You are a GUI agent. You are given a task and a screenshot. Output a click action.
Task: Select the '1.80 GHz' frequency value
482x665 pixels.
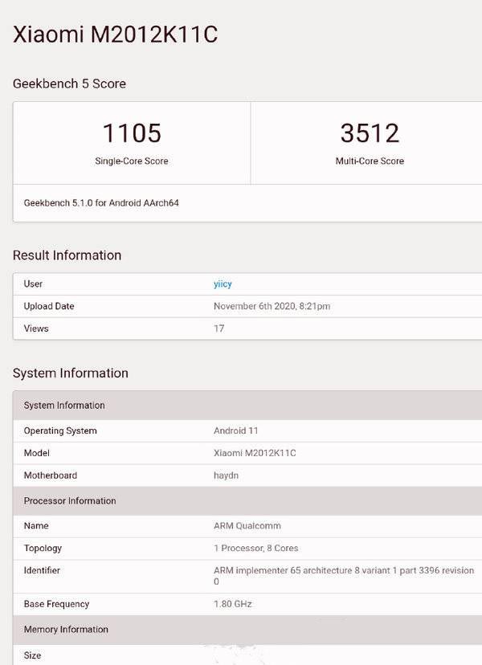[x=232, y=604]
